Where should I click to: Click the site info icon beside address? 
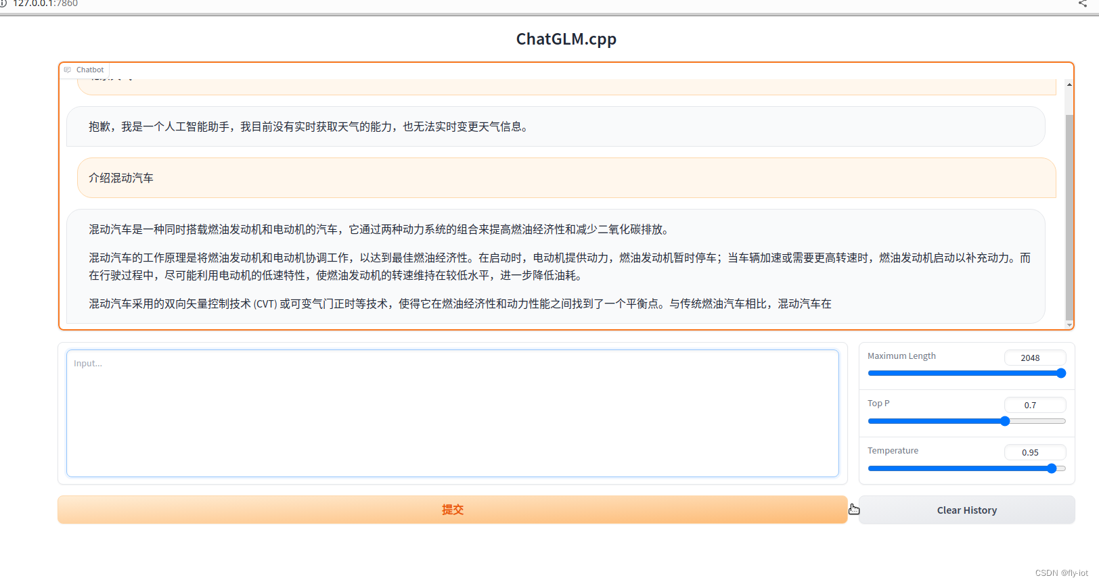pyautogui.click(x=3, y=3)
